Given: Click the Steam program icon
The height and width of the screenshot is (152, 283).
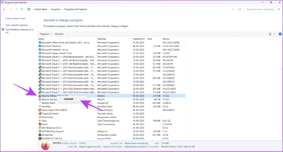Looking at the screenshot, I should [40, 124].
